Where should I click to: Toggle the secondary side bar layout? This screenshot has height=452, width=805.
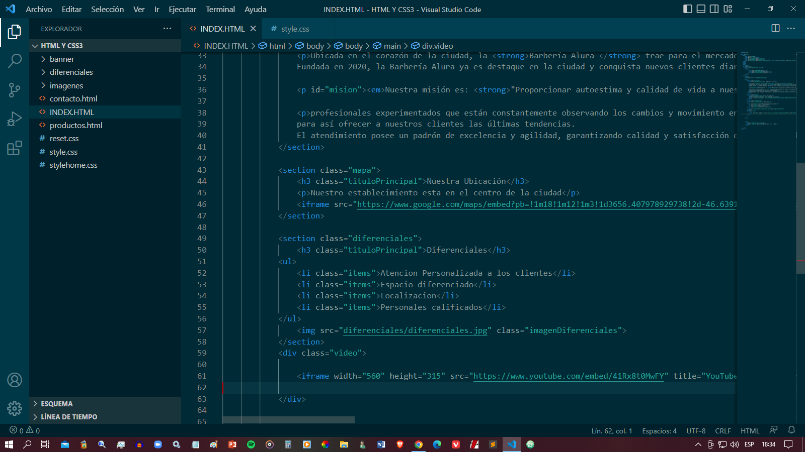pyautogui.click(x=714, y=9)
